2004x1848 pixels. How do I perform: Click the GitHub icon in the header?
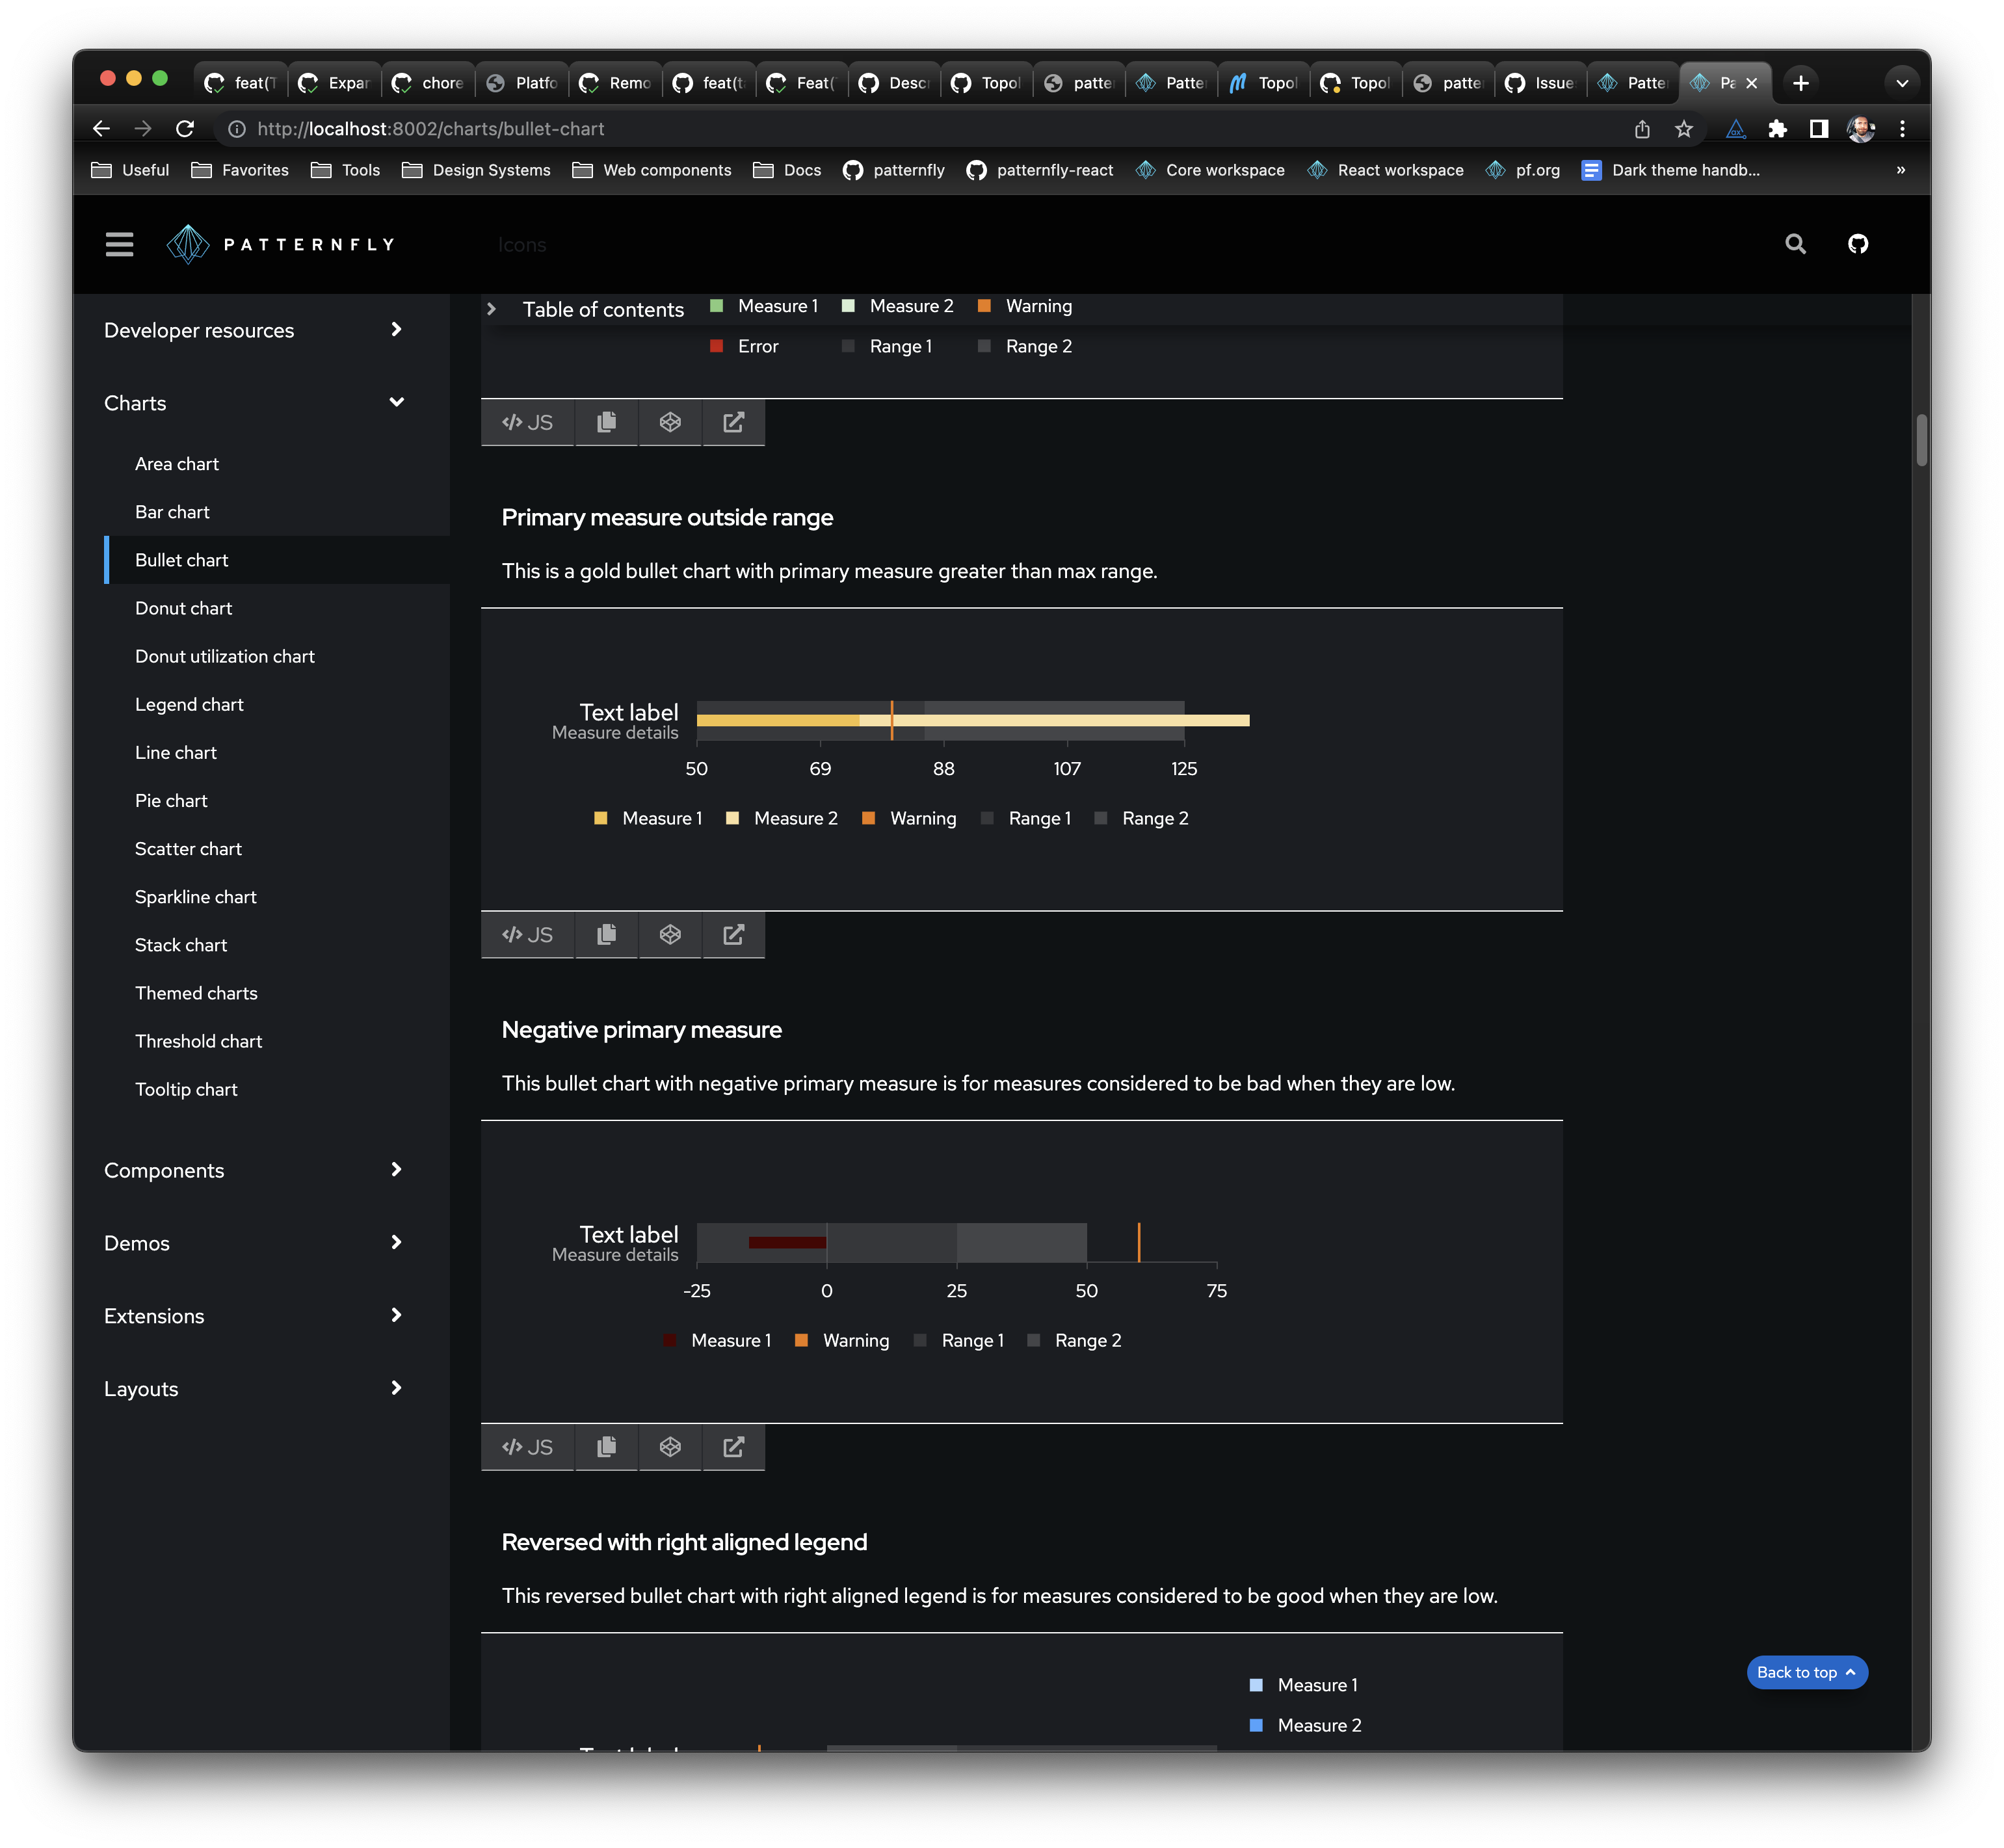(x=1858, y=244)
